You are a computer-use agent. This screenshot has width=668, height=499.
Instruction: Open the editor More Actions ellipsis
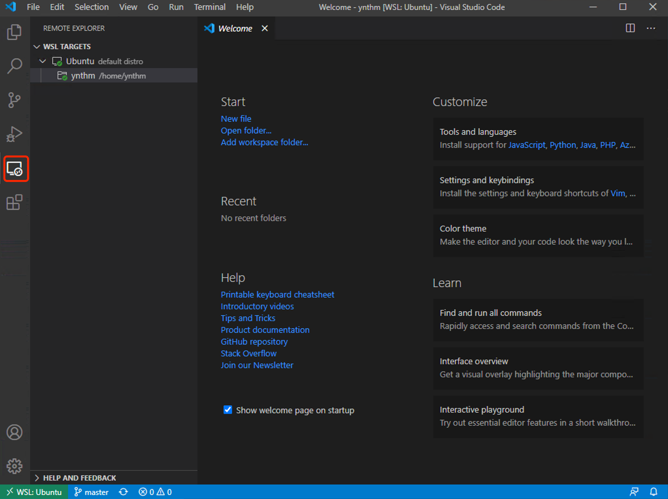coord(651,28)
